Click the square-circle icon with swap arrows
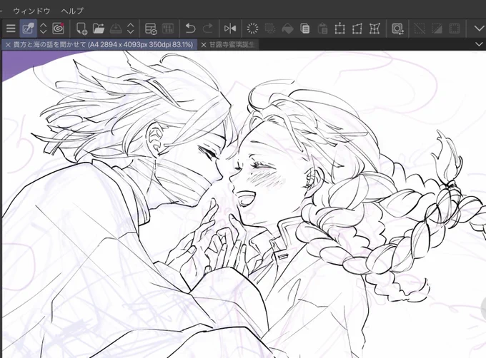The width and height of the screenshot is (486, 358). click(x=397, y=29)
